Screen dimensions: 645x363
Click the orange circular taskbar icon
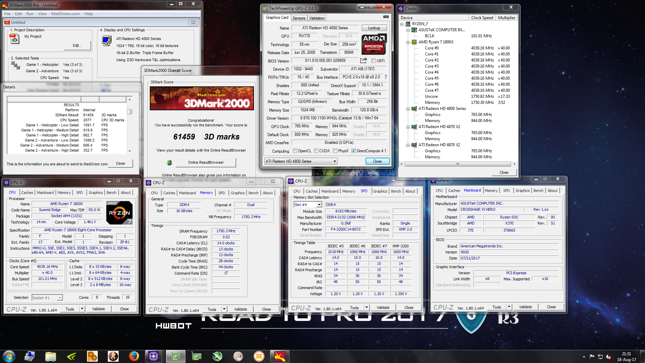259,356
